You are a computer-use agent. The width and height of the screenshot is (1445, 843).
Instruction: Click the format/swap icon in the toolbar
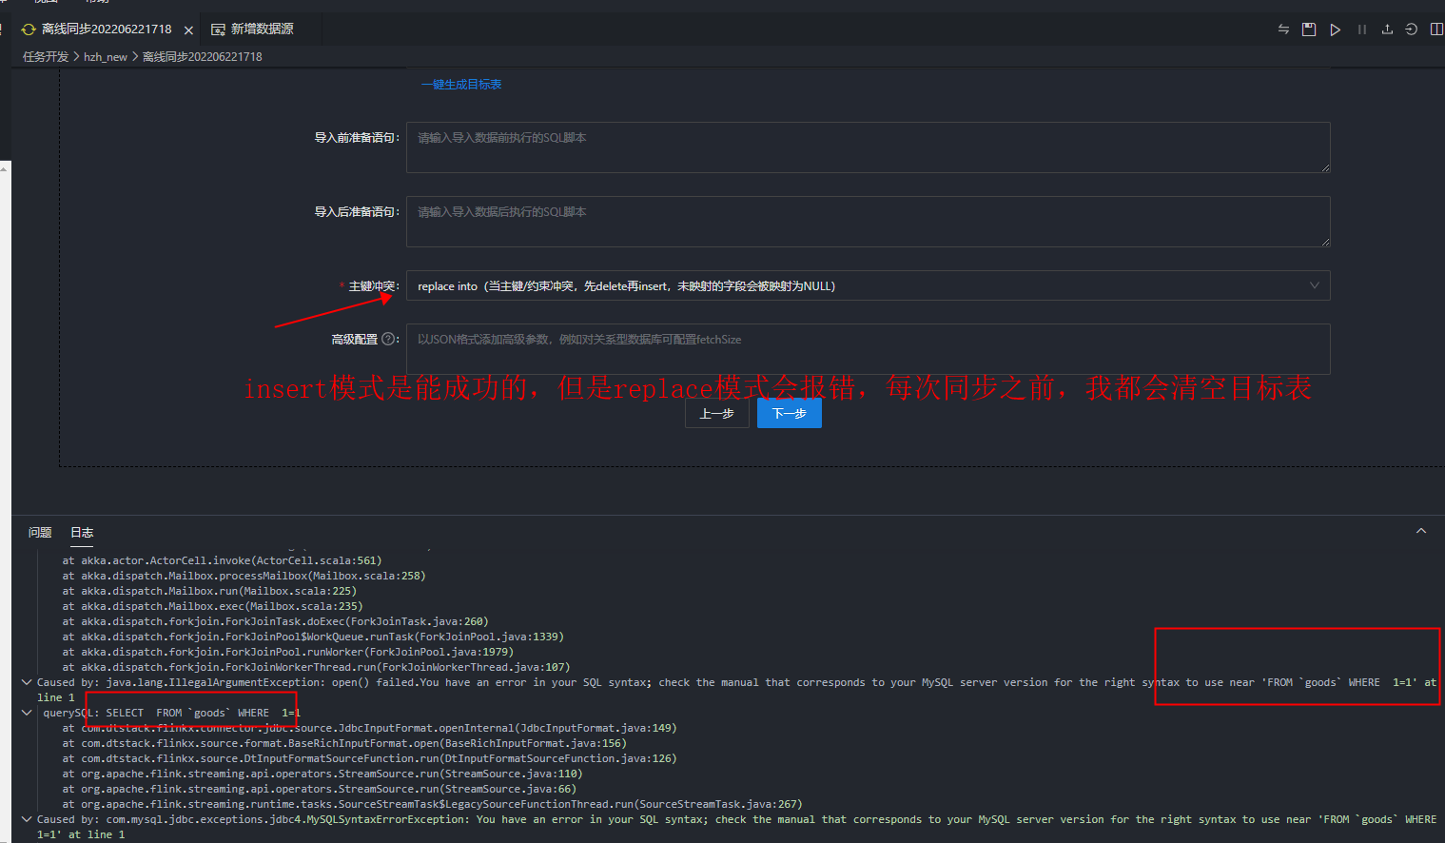(x=1282, y=29)
